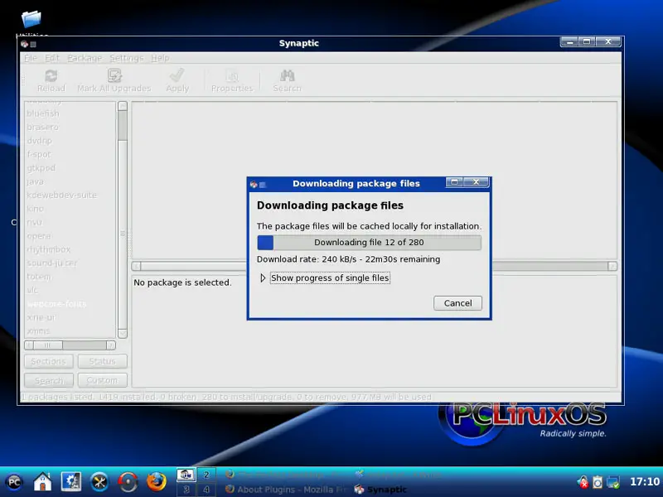Screen dimensions: 663x497
Task: Click the package list horizontal scrollbar
Action: 375,266
